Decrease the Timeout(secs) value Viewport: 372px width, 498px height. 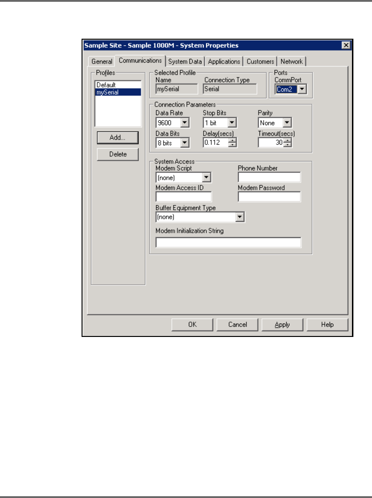click(x=288, y=145)
